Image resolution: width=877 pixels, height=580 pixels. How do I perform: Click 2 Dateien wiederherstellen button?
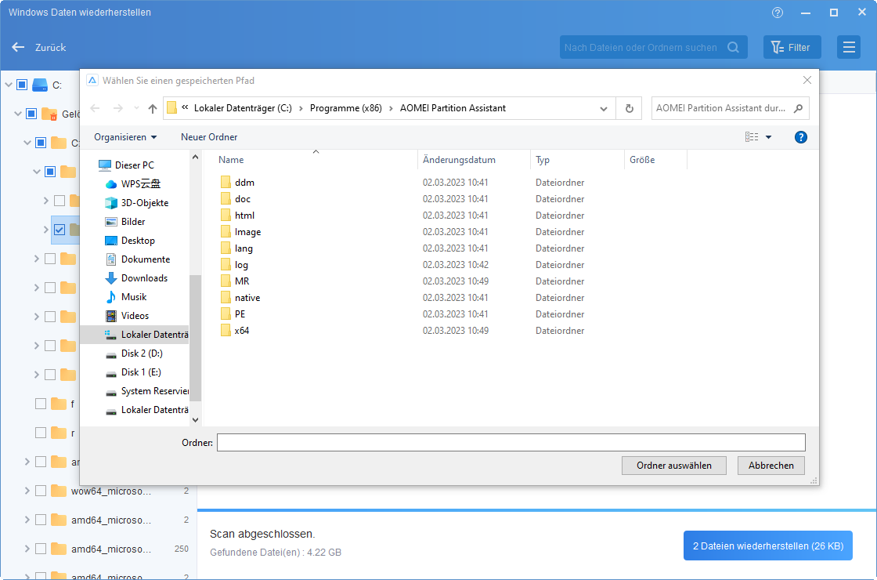(x=768, y=546)
